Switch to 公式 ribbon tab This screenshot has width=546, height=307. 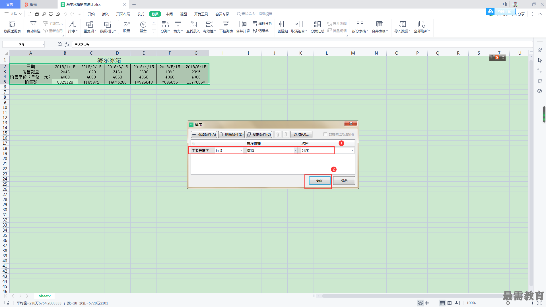(141, 14)
